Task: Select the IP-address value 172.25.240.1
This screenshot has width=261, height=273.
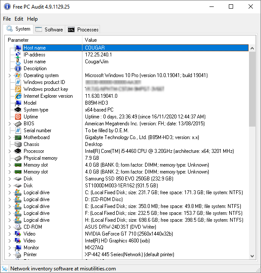Action: [x=98, y=55]
